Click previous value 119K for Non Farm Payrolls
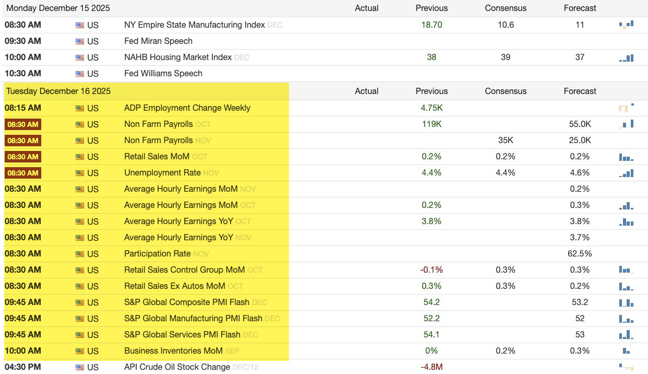 tap(431, 124)
